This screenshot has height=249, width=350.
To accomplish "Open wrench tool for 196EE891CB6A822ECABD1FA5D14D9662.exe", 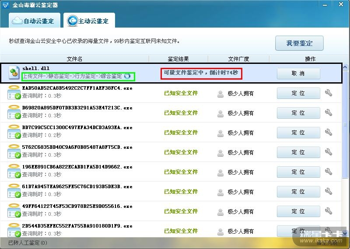I will coord(329,172).
